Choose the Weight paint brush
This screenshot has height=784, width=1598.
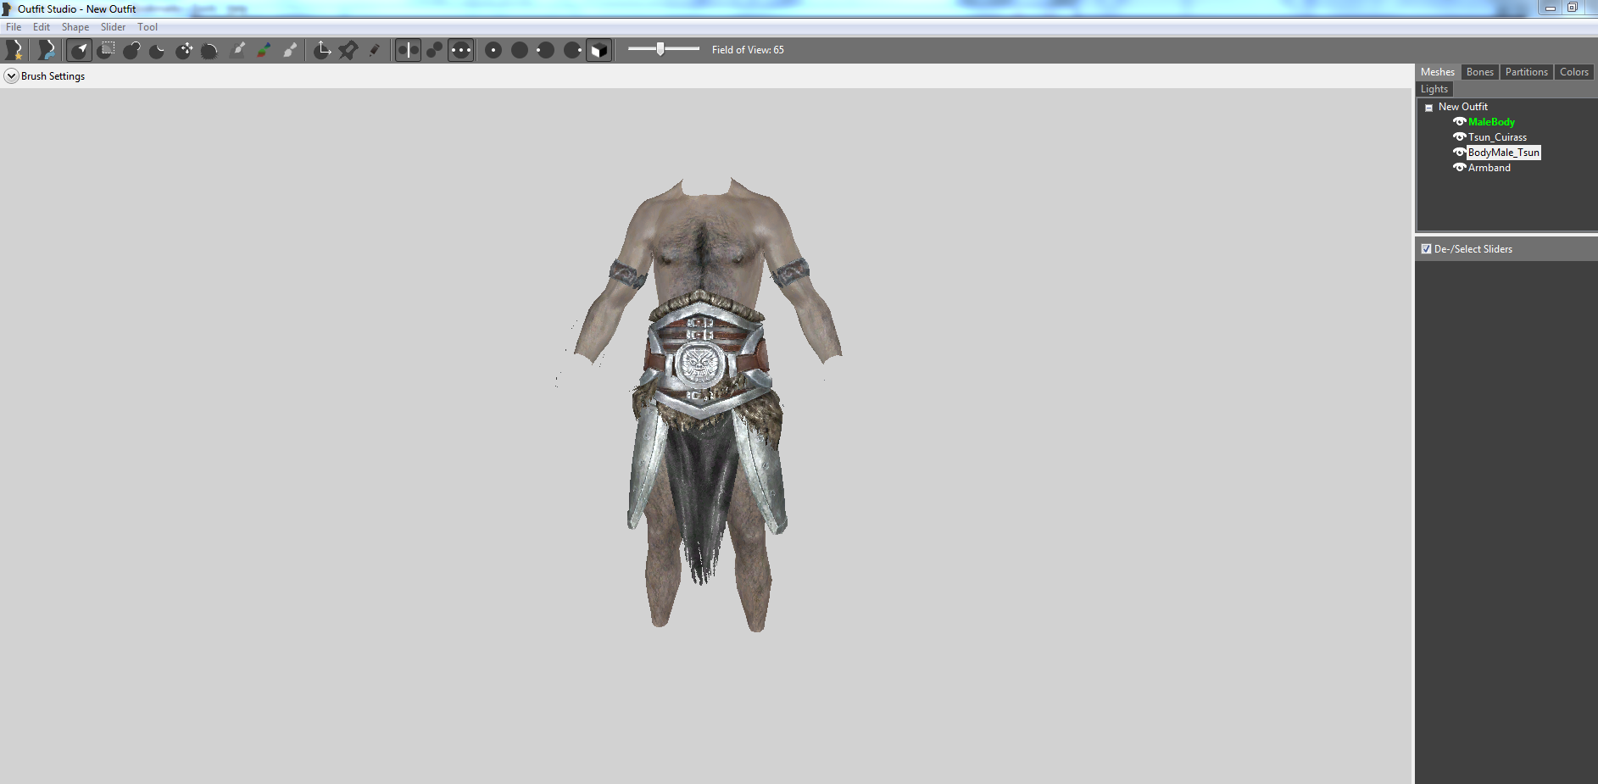point(238,50)
